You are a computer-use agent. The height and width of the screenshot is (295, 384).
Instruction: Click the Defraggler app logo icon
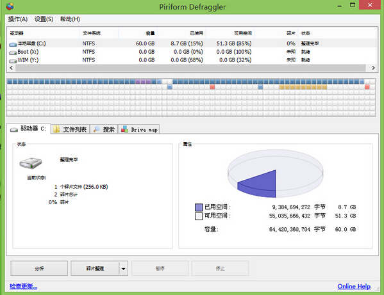pyautogui.click(x=10, y=6)
